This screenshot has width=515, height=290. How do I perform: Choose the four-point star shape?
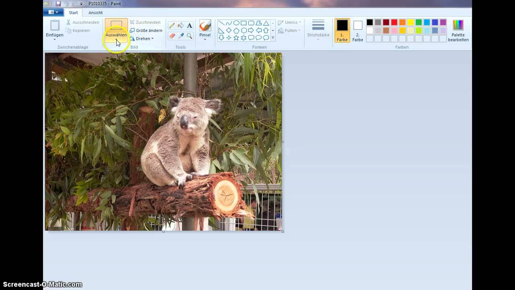229,37
